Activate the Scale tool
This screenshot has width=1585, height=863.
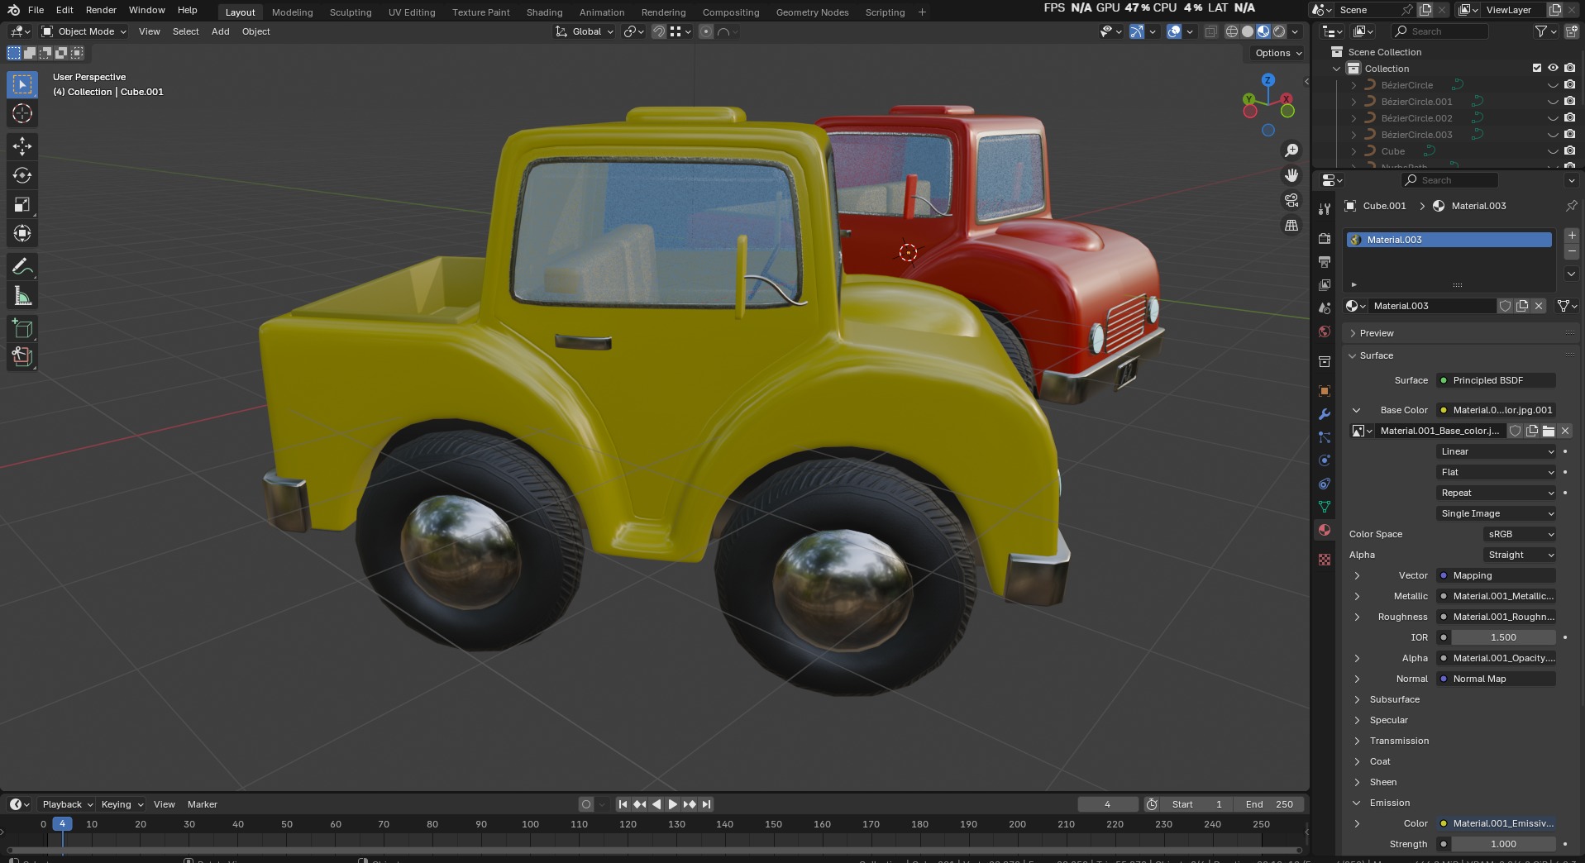[22, 204]
